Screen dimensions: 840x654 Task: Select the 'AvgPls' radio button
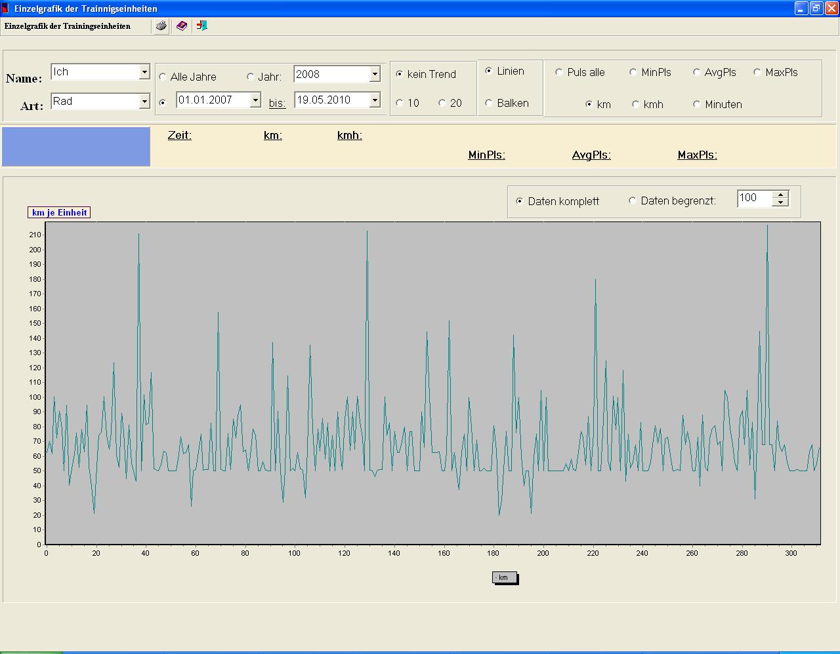(x=696, y=72)
